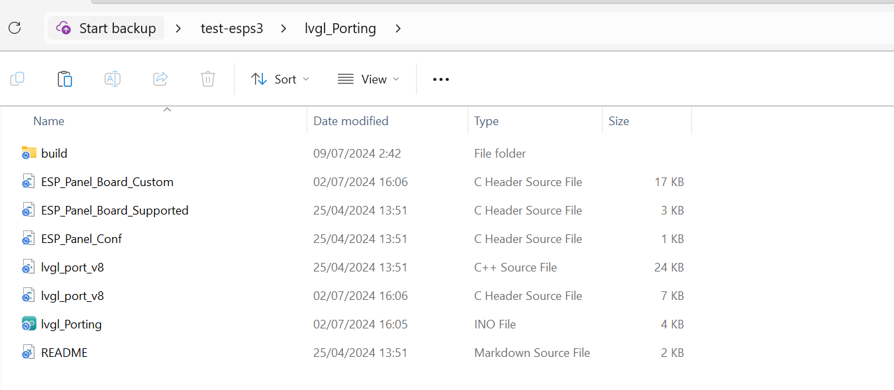894x390 pixels.
Task: Open the See more ellipsis menu
Action: 441,79
